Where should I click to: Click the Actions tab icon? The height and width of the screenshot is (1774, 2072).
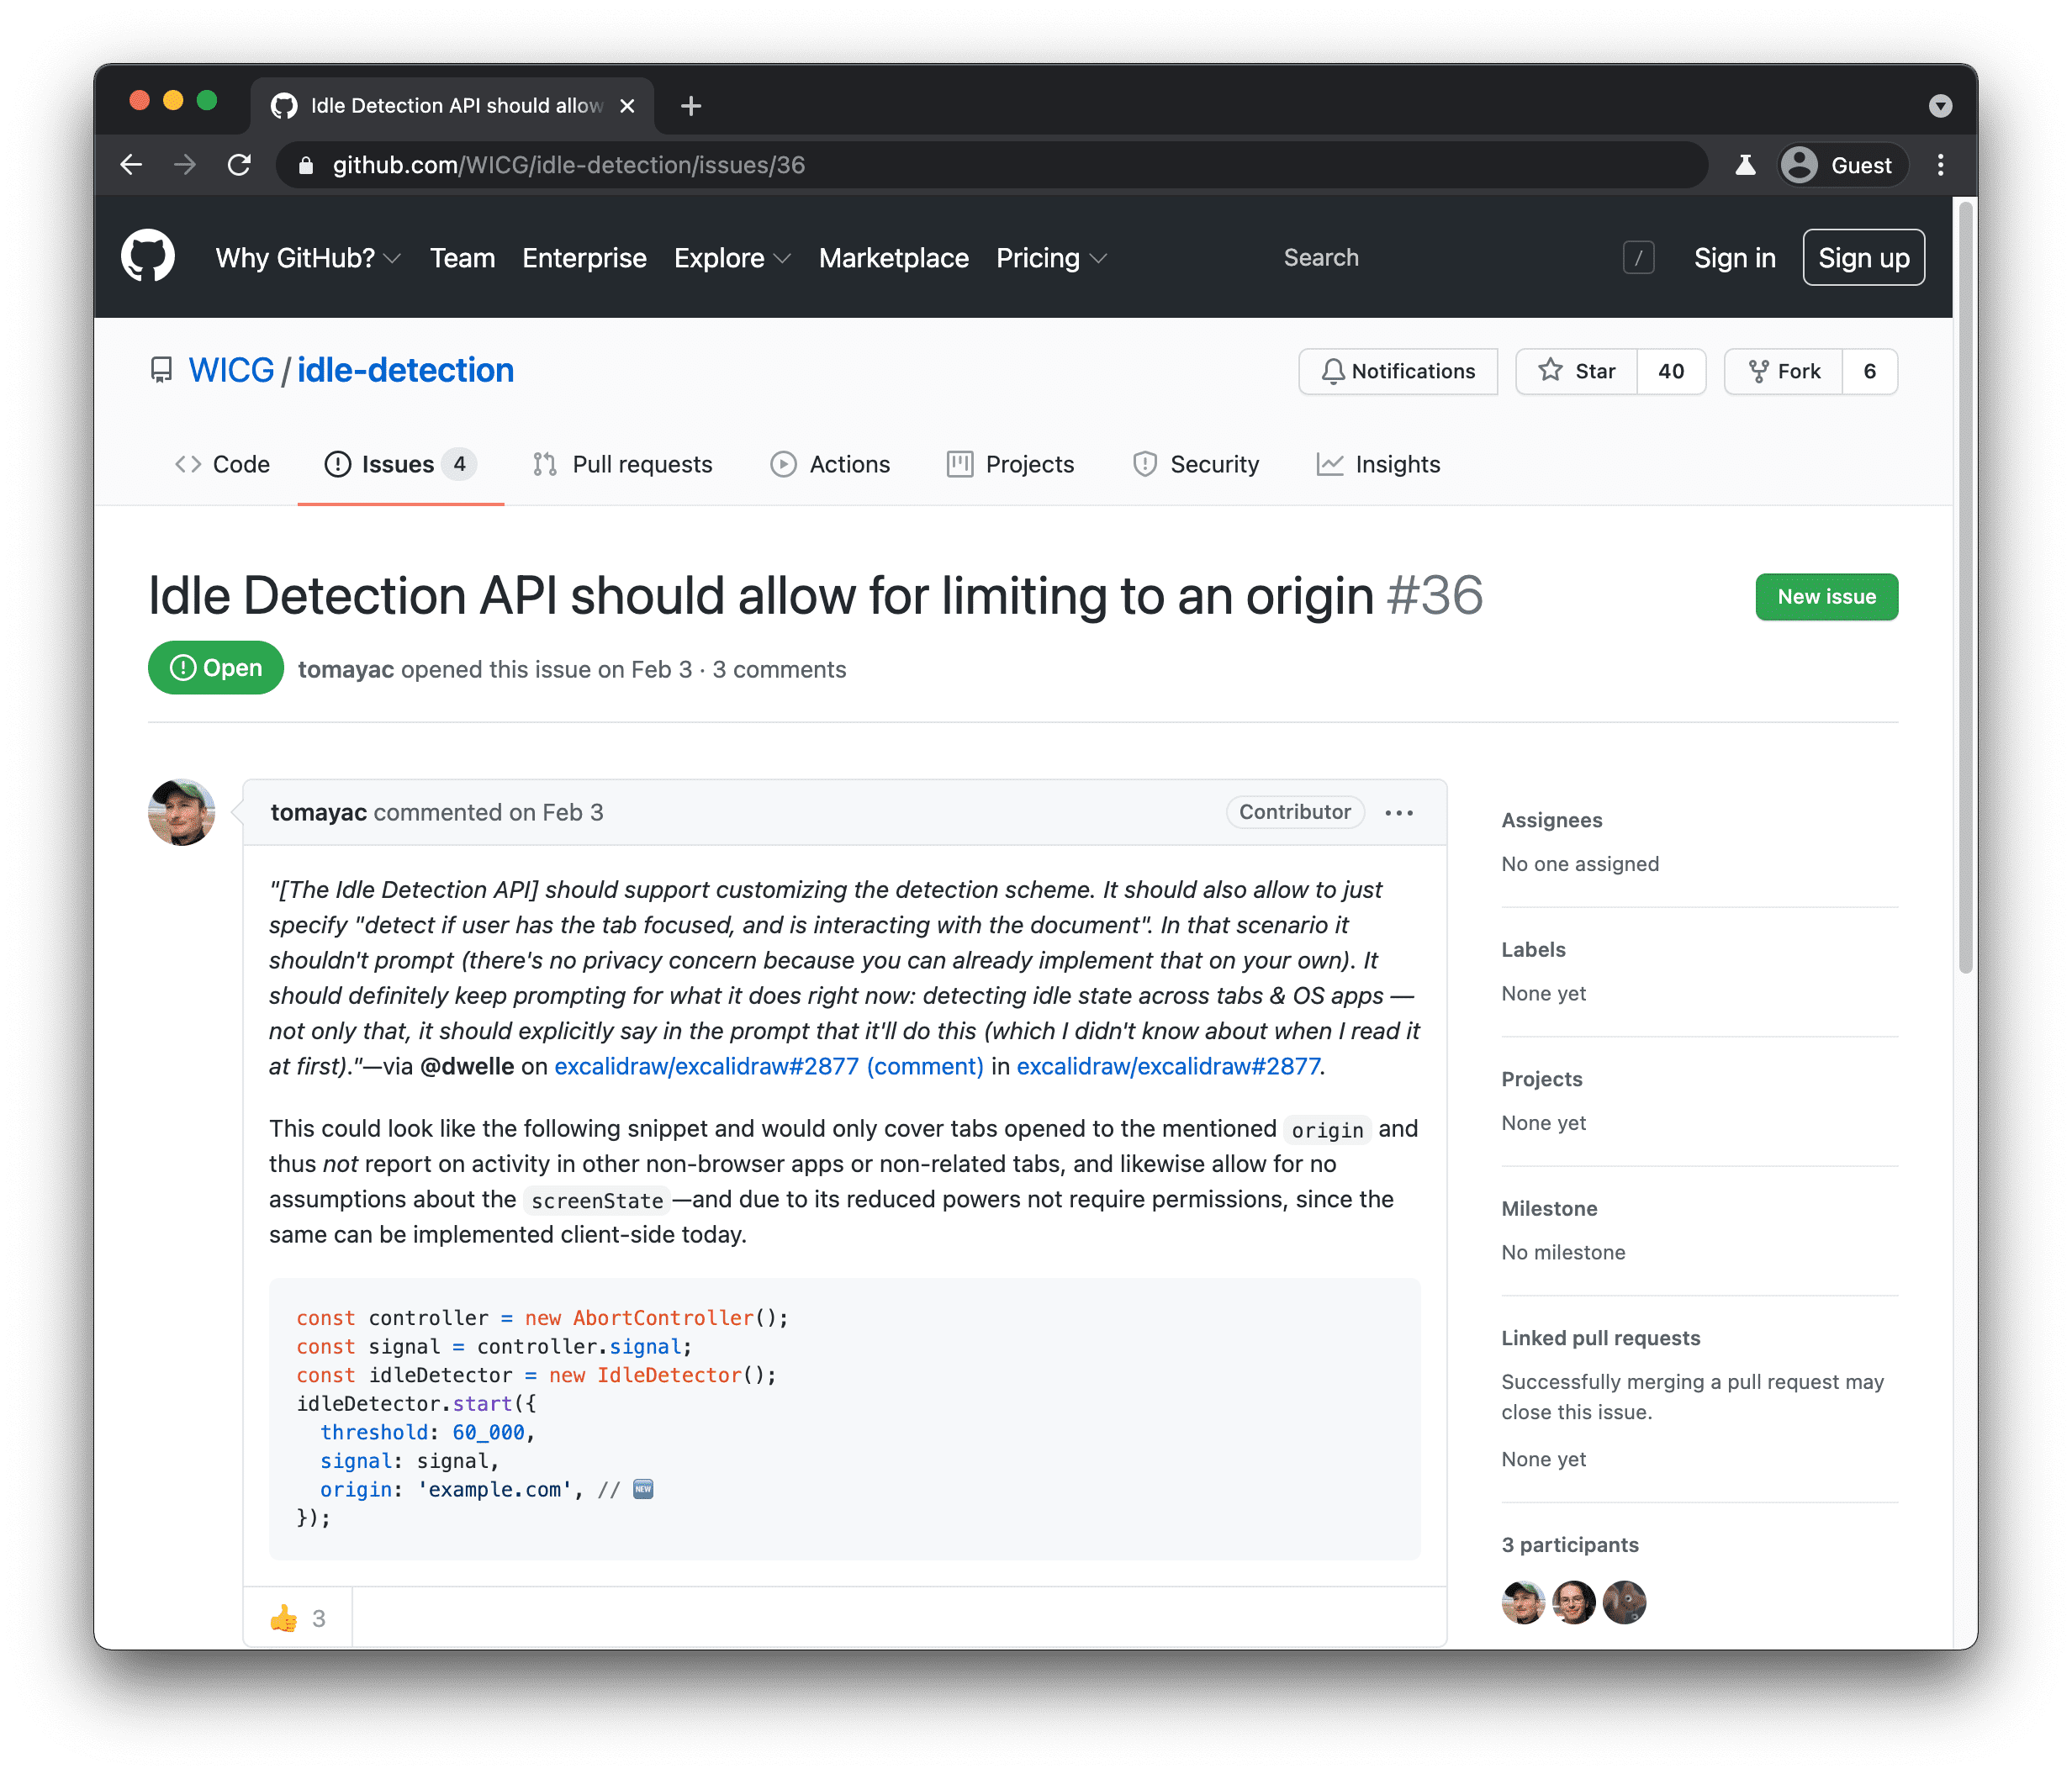(x=781, y=463)
